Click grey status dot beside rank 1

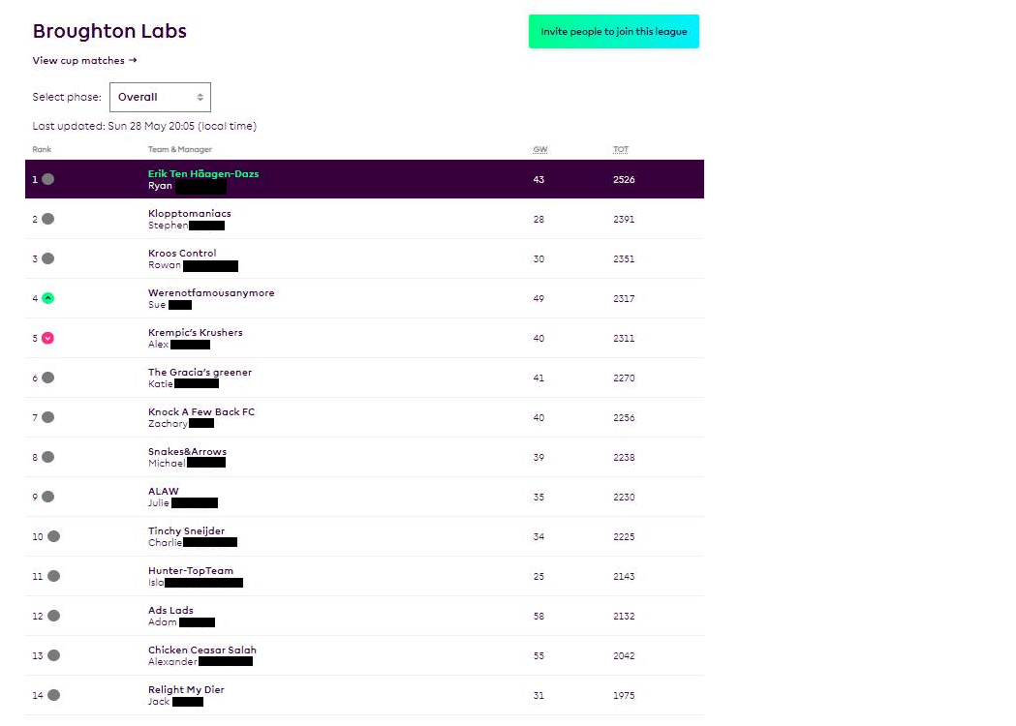coord(48,179)
